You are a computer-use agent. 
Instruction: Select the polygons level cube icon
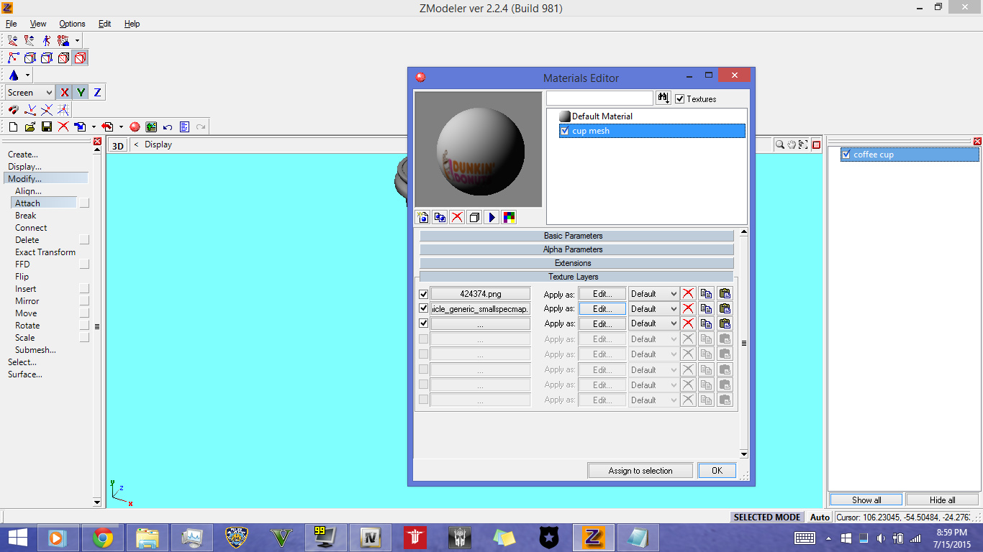pos(63,58)
